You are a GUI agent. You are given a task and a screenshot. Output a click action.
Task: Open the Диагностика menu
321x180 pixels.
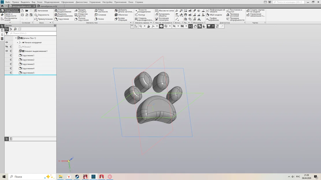coord(81,2)
